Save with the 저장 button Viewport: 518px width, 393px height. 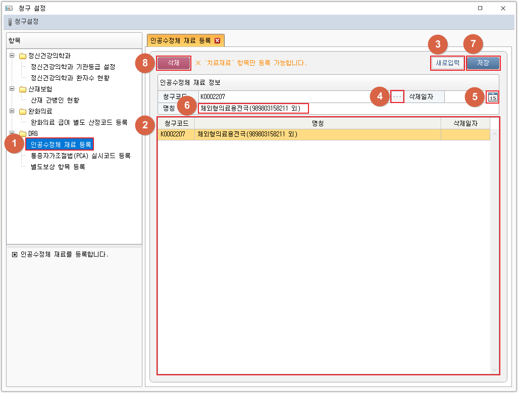coord(483,63)
